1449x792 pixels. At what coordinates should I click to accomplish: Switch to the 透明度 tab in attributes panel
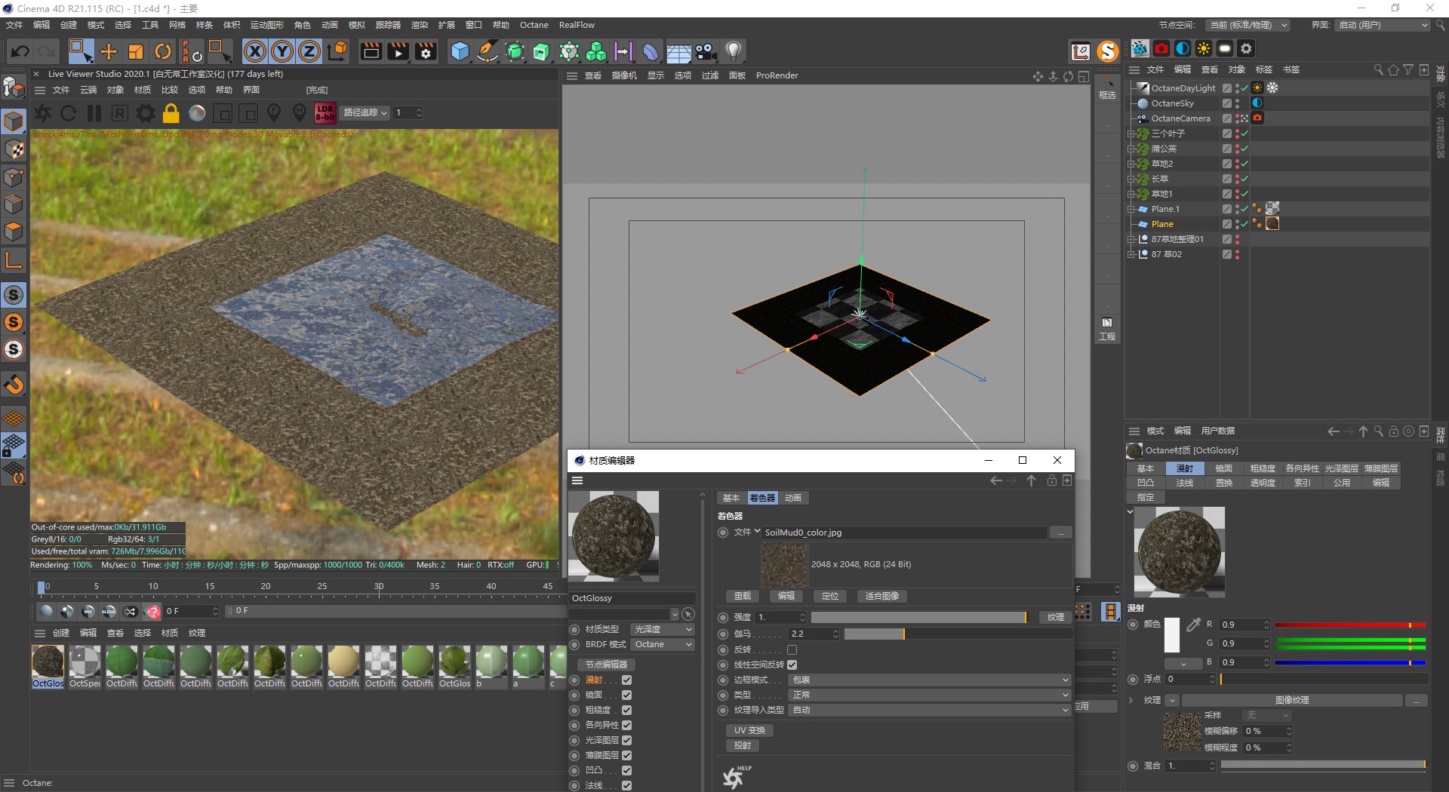point(1263,483)
